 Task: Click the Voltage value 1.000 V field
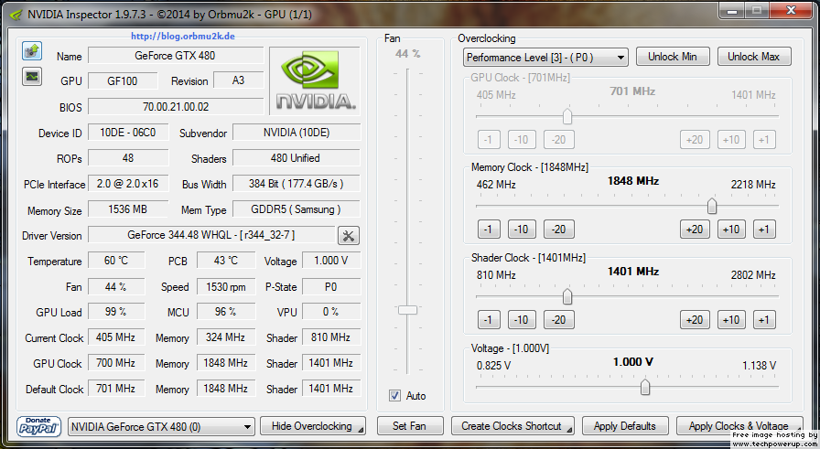coord(331,261)
